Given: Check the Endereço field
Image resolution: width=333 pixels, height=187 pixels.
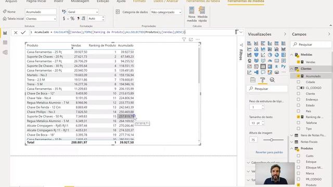Looking at the screenshot, I should (x=298, y=99).
